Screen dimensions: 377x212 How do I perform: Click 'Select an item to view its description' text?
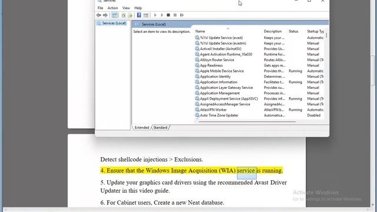pos(161,31)
